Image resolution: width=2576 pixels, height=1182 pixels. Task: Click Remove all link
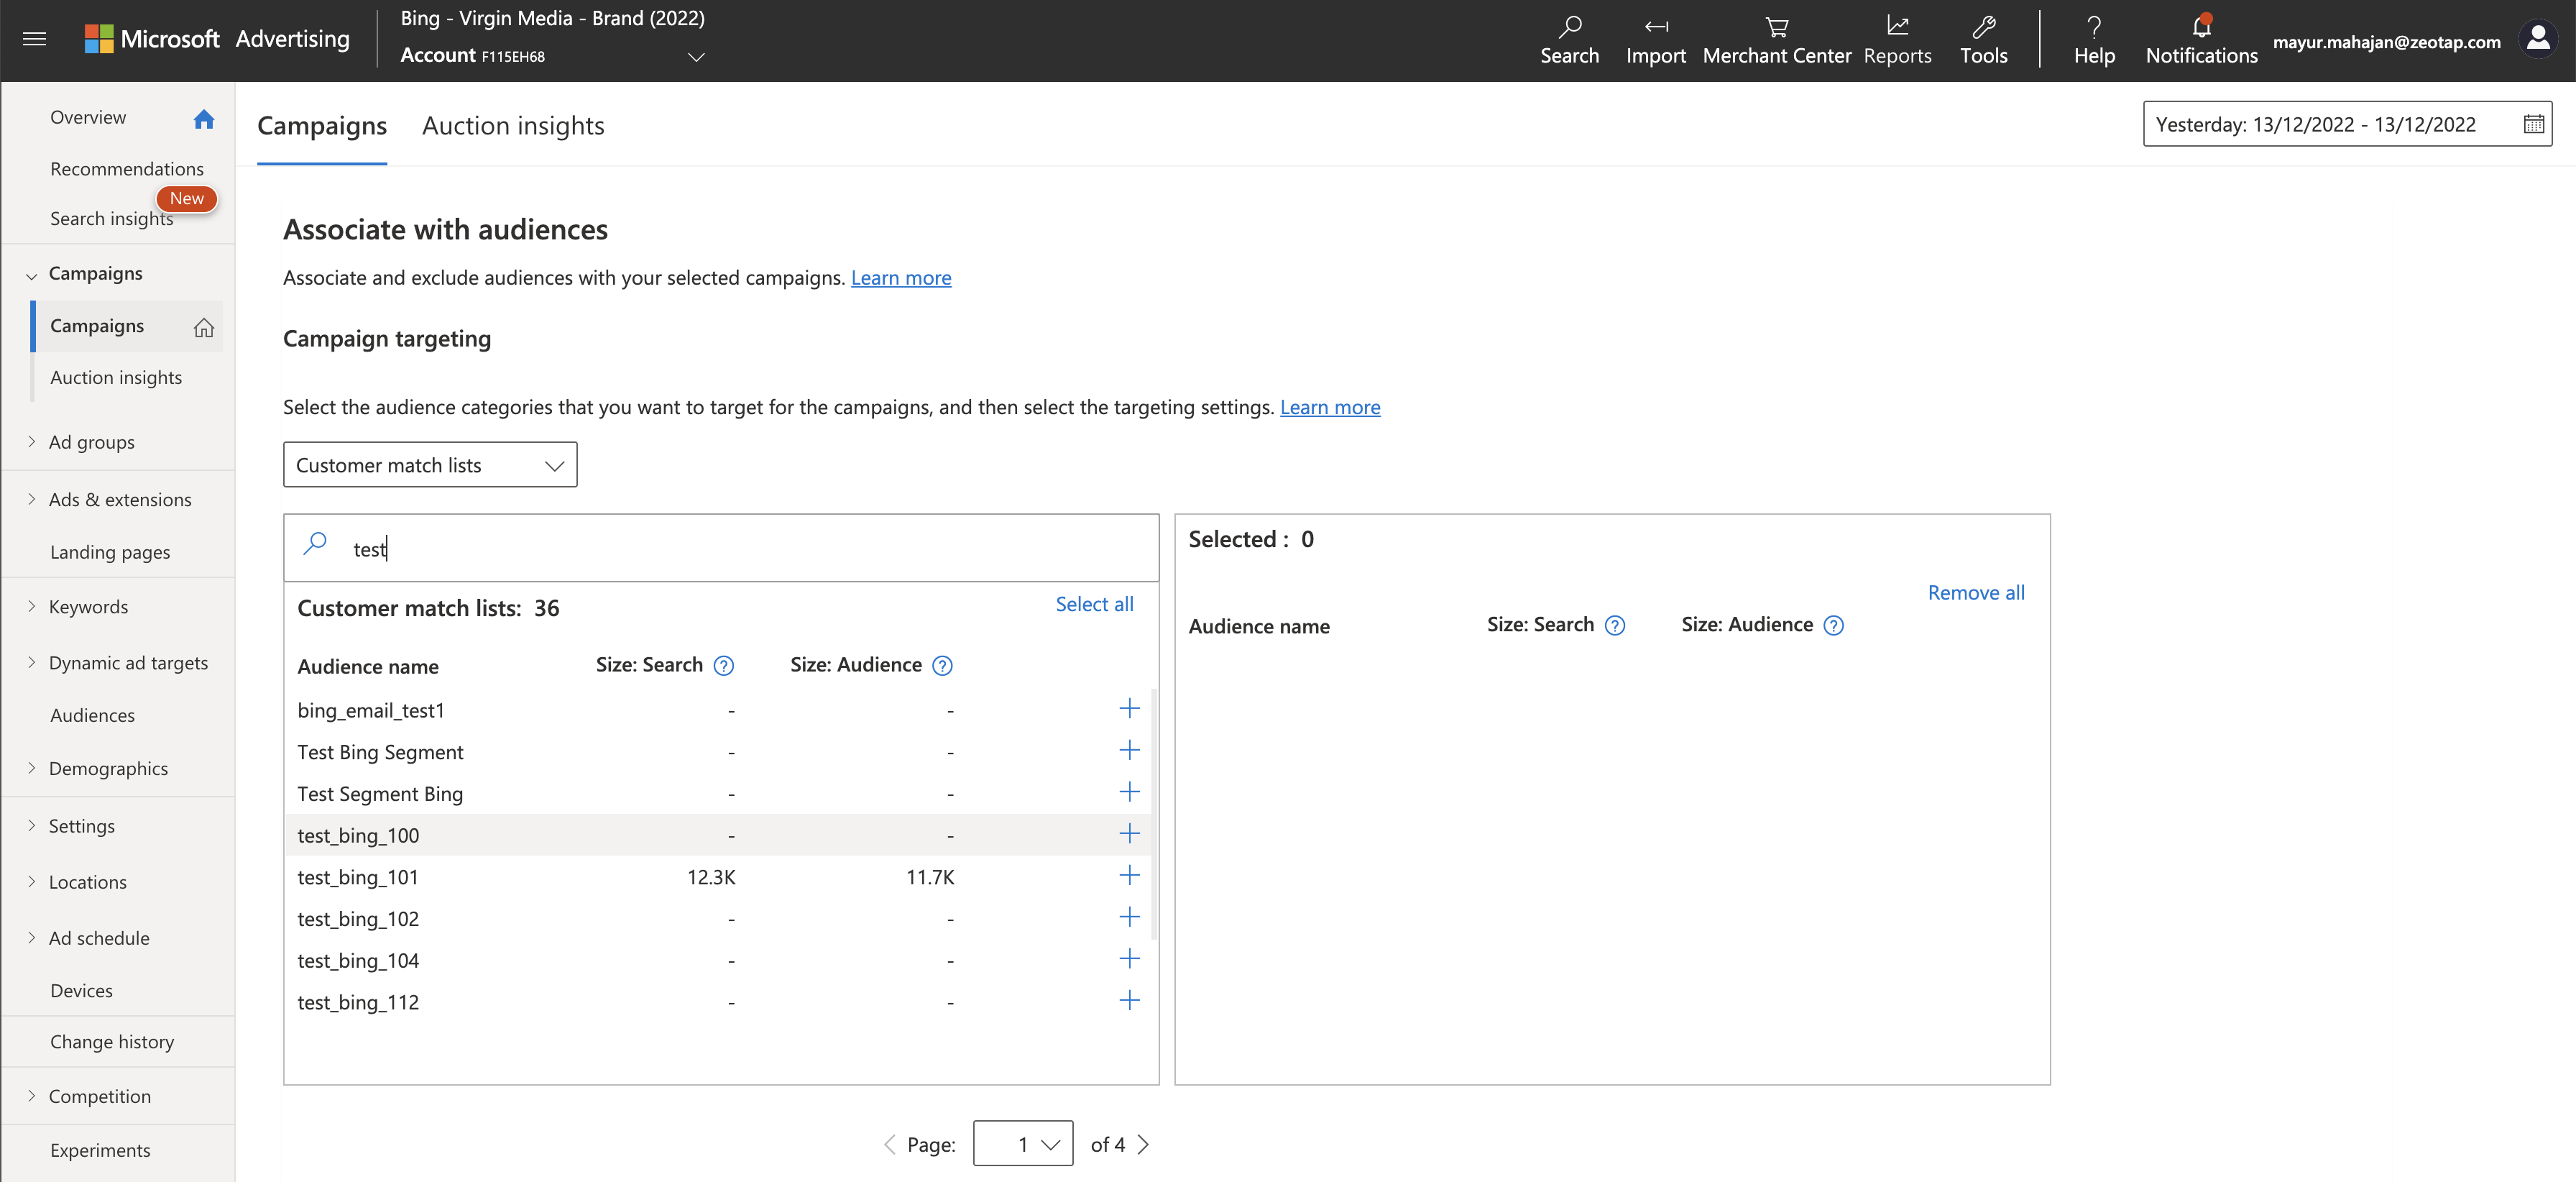1975,593
